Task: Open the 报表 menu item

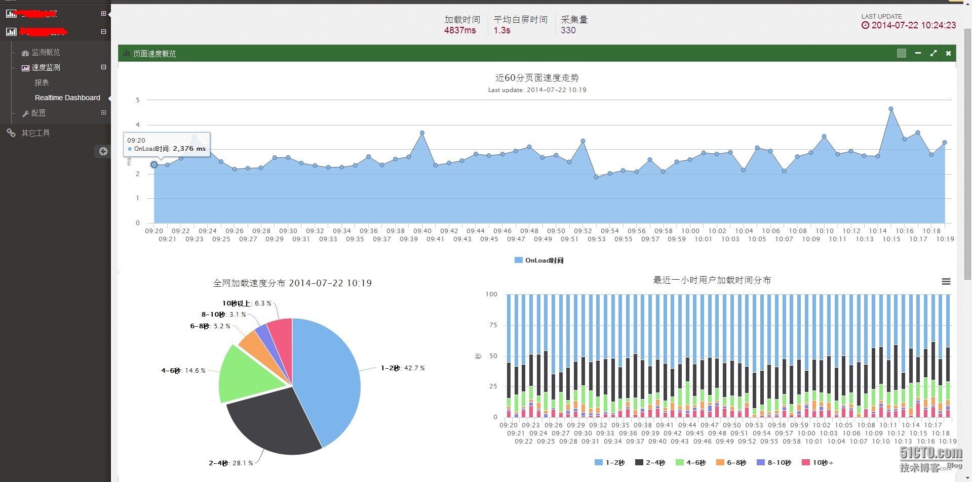Action: (x=42, y=82)
